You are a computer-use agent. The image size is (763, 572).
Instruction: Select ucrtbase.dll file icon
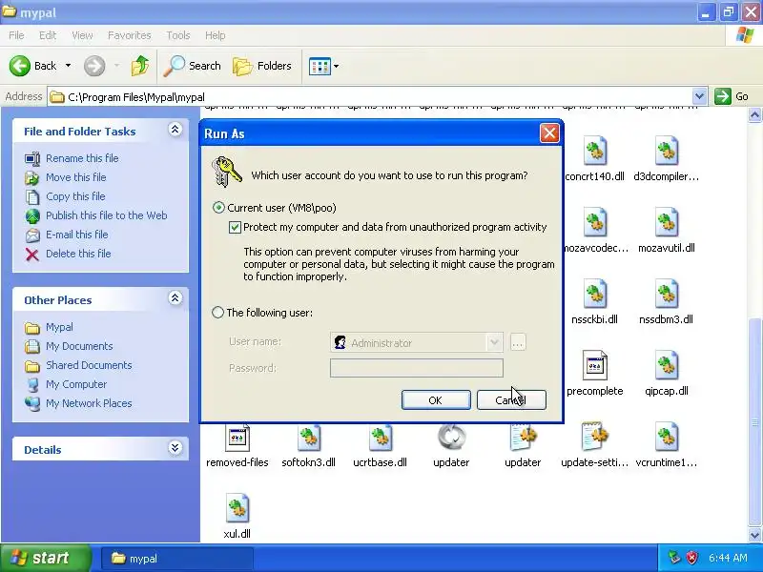point(380,438)
